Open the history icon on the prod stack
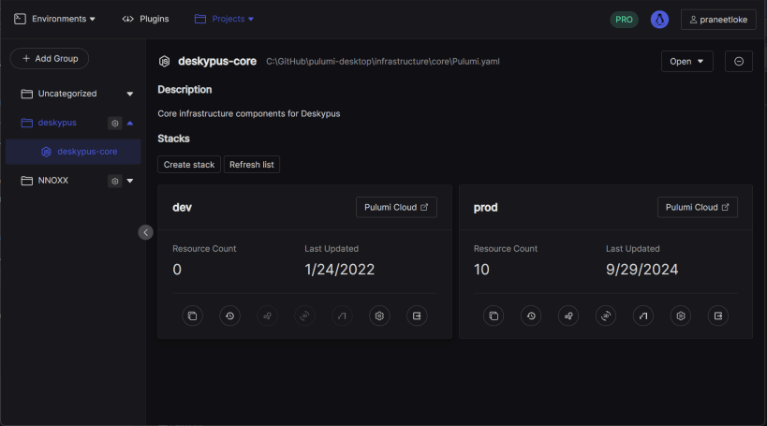The height and width of the screenshot is (426, 767). [x=531, y=316]
